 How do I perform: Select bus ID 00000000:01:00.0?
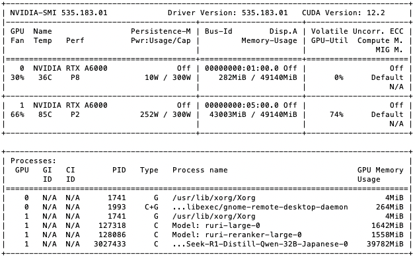(x=242, y=68)
